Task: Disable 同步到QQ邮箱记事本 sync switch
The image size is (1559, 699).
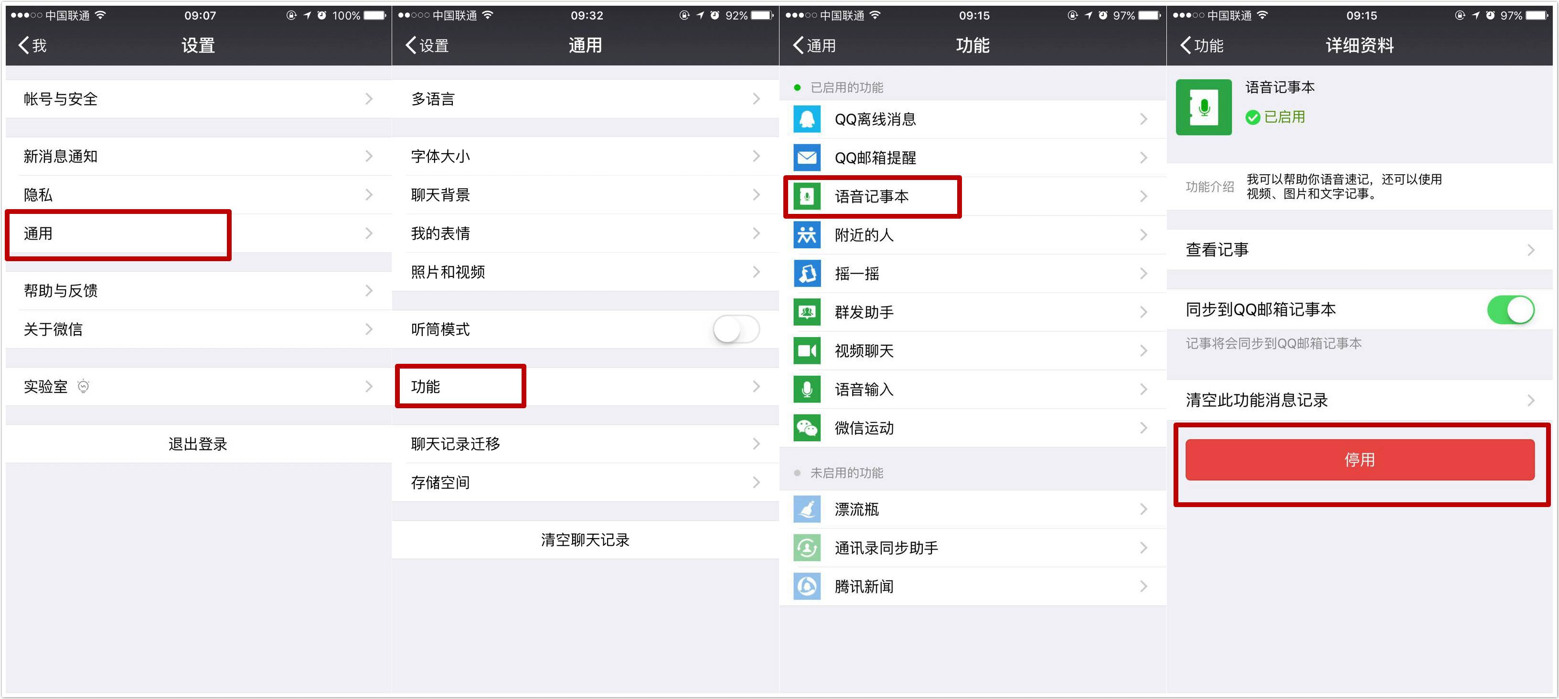Action: point(1512,309)
